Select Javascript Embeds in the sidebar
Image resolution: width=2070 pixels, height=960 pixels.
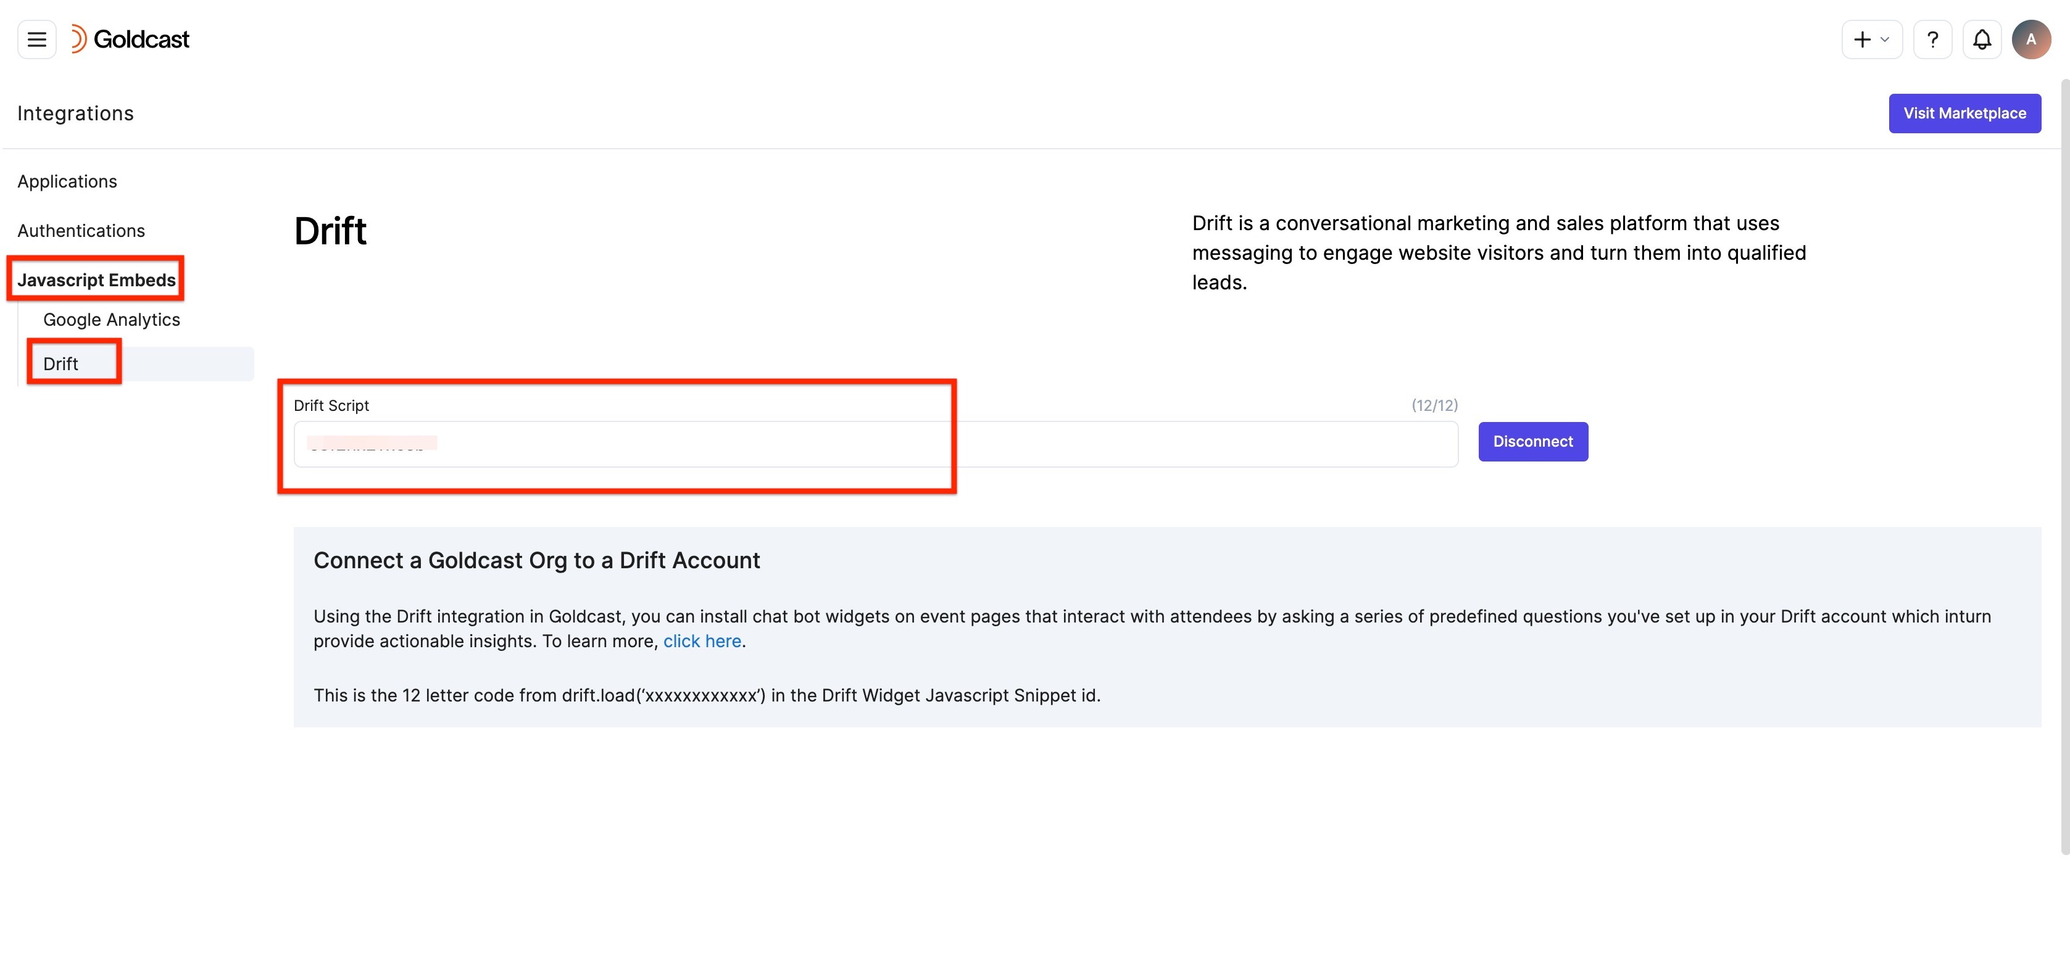pos(96,279)
